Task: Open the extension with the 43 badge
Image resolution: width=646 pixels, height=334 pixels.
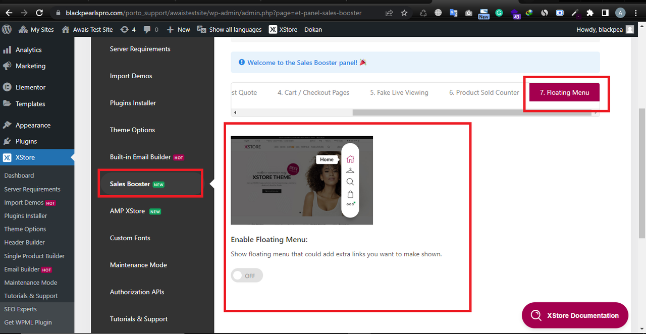Action: click(514, 14)
